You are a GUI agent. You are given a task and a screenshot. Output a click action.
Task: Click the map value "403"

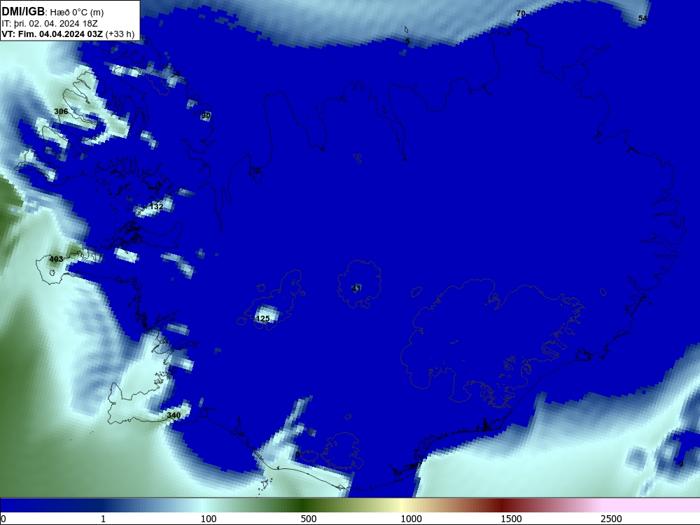(x=56, y=259)
